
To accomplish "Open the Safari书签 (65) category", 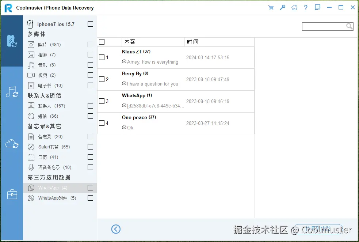I will 60,147.
